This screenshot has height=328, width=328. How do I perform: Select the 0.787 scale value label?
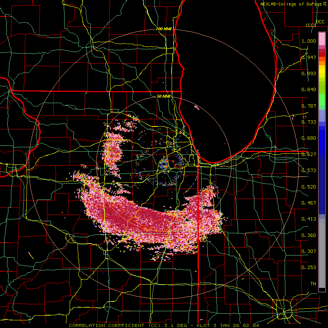[309, 106]
